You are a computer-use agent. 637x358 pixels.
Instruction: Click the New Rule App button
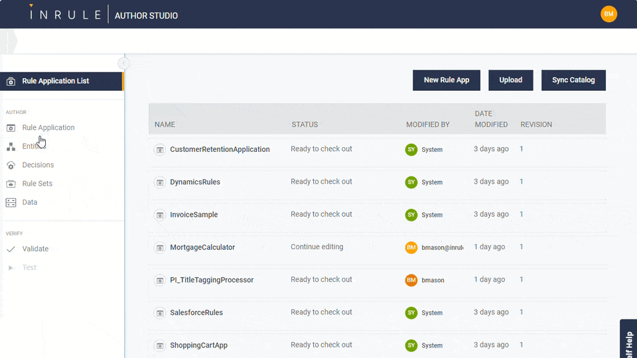tap(447, 80)
